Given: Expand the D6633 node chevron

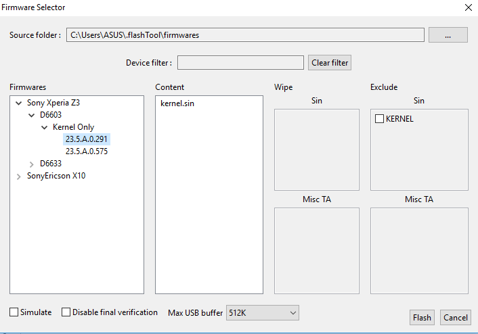Looking at the screenshot, I should (x=31, y=164).
